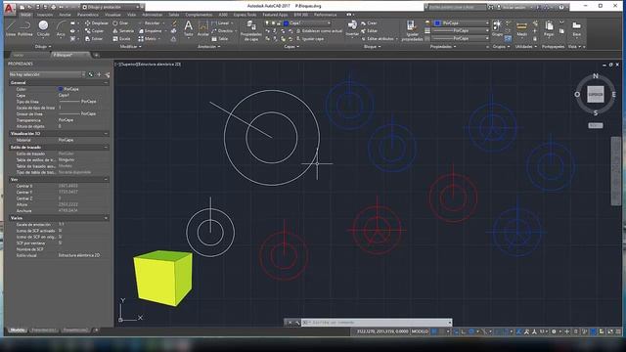Click the Color PorCapa swatch in properties
Image resolution: width=626 pixels, height=352 pixels.
pos(61,89)
